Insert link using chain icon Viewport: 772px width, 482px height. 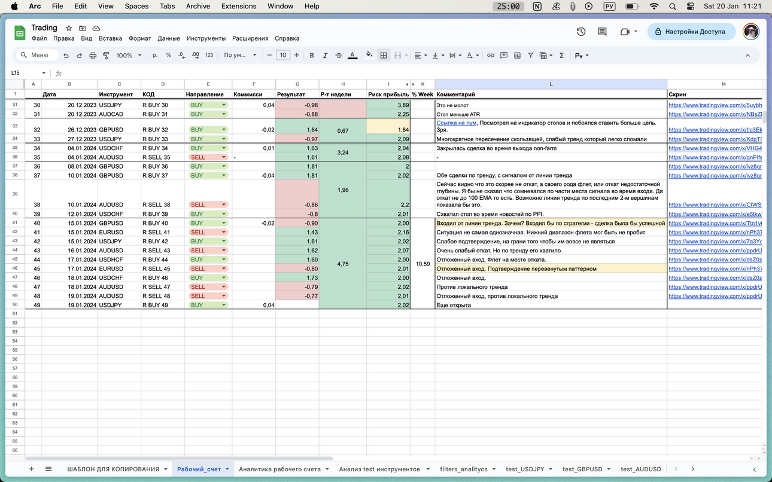[490, 55]
